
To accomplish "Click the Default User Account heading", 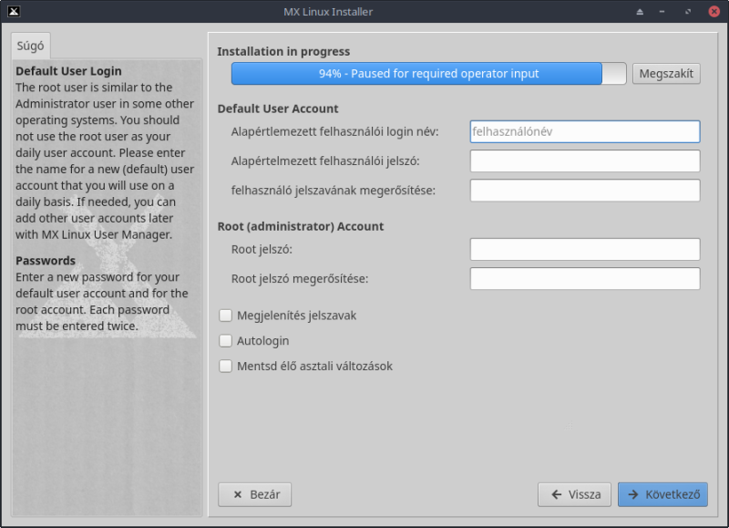I will coord(278,109).
